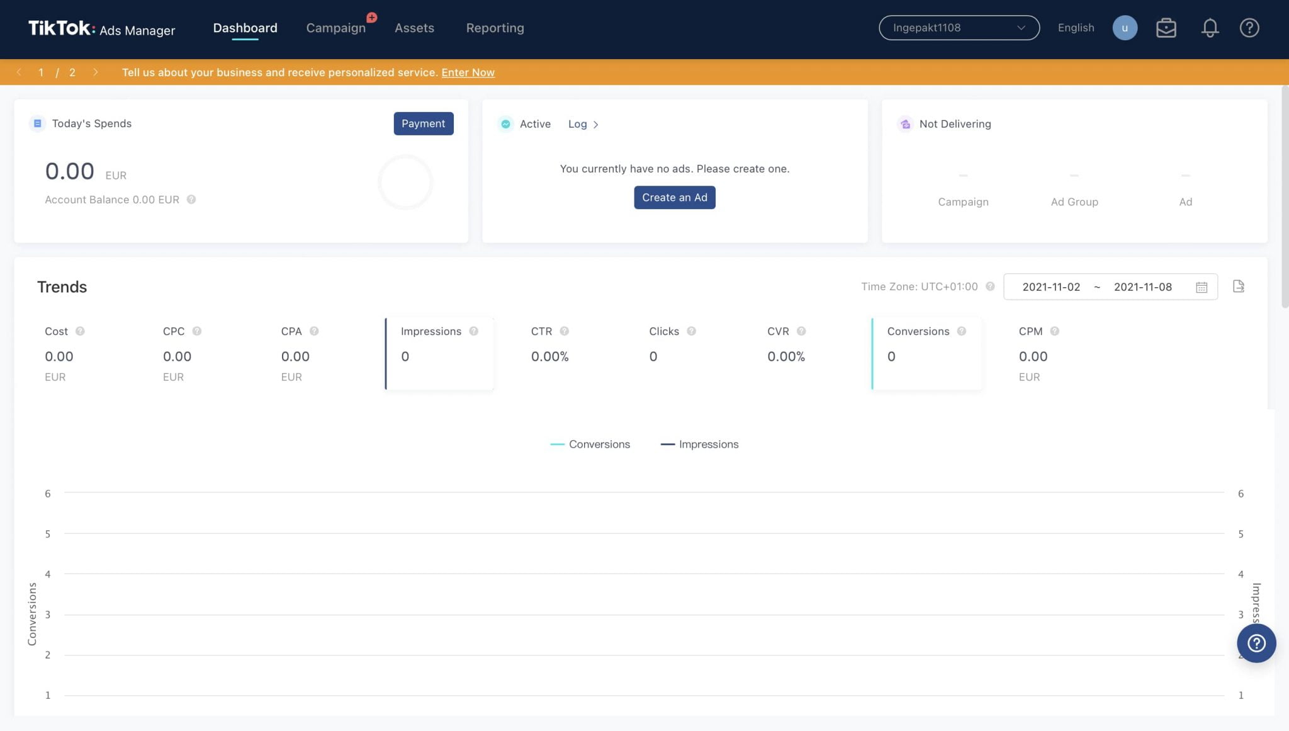Open the calendar icon in date range
The height and width of the screenshot is (731, 1289).
pyautogui.click(x=1201, y=287)
